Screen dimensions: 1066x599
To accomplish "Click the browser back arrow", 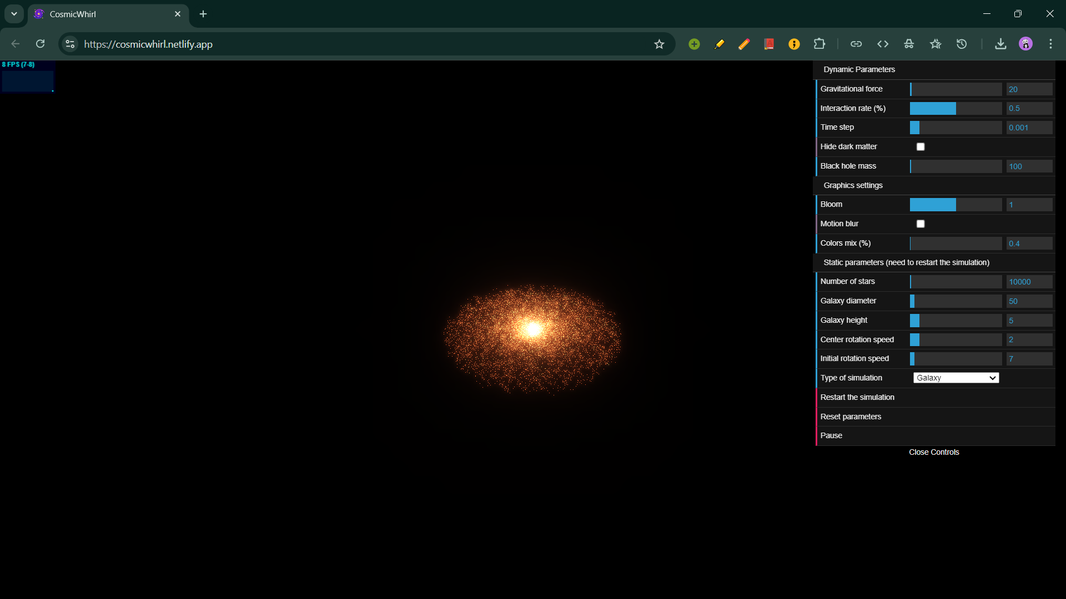I will 15,44.
